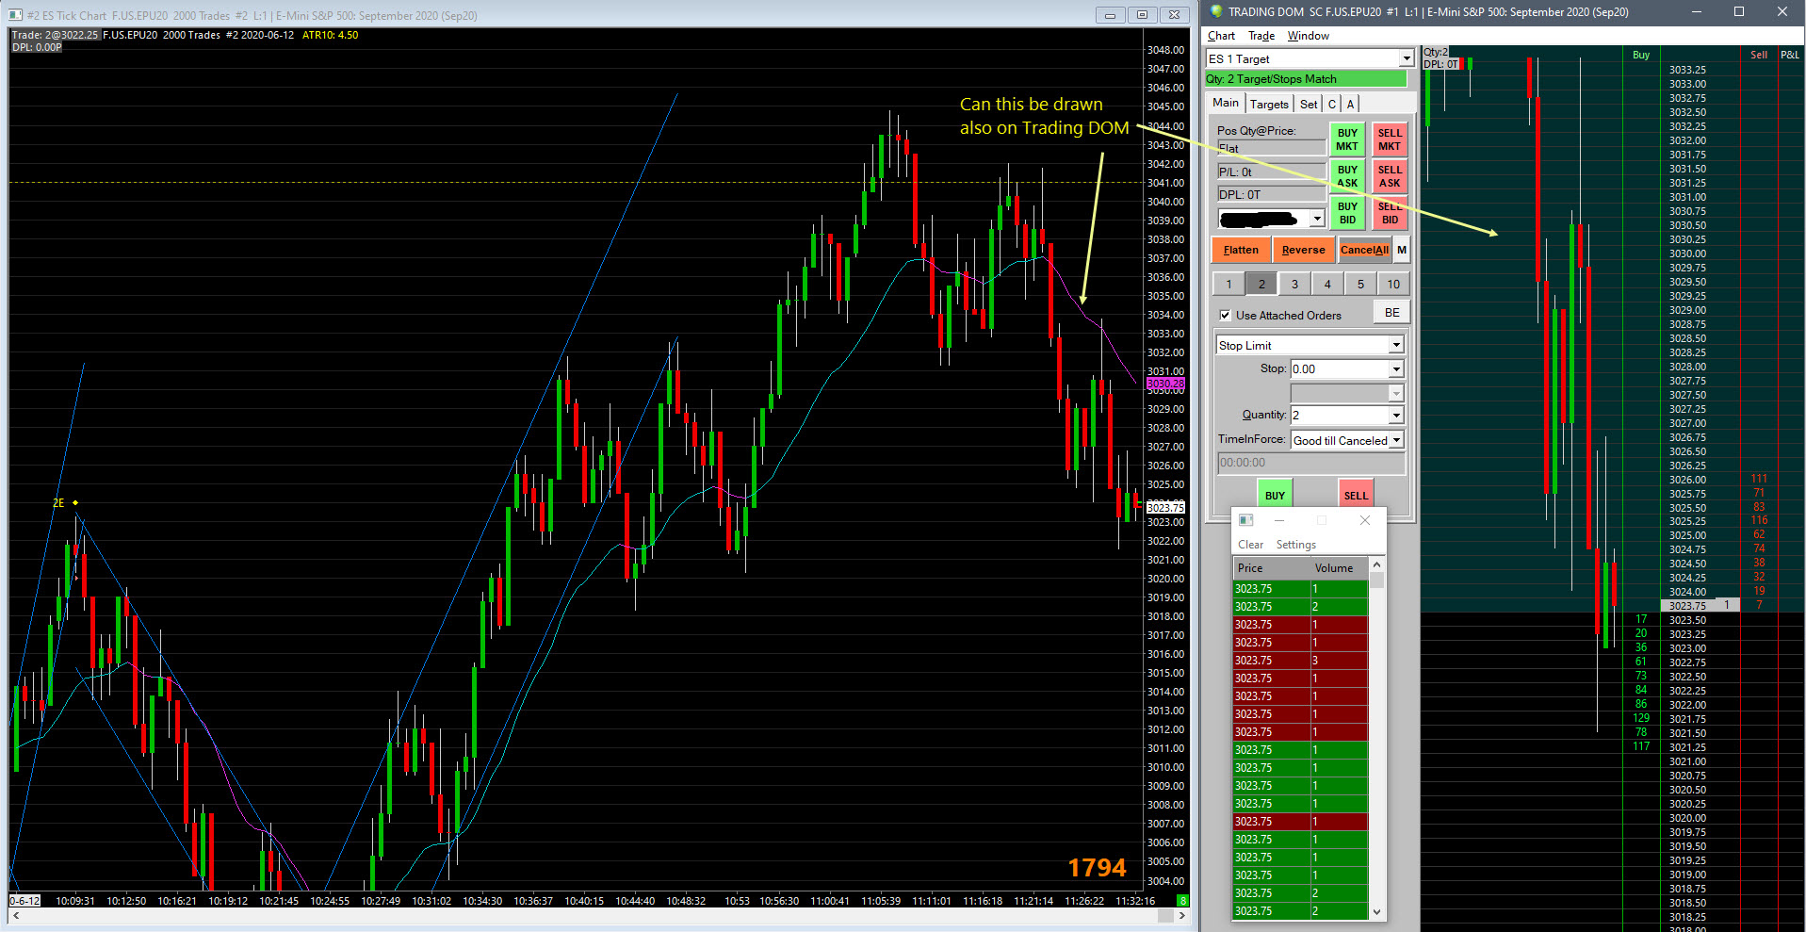
Task: Open the TimeInForce dropdown
Action: coord(1396,440)
